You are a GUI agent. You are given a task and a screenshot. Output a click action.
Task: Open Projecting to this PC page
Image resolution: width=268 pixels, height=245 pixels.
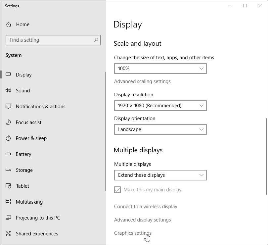(38, 218)
